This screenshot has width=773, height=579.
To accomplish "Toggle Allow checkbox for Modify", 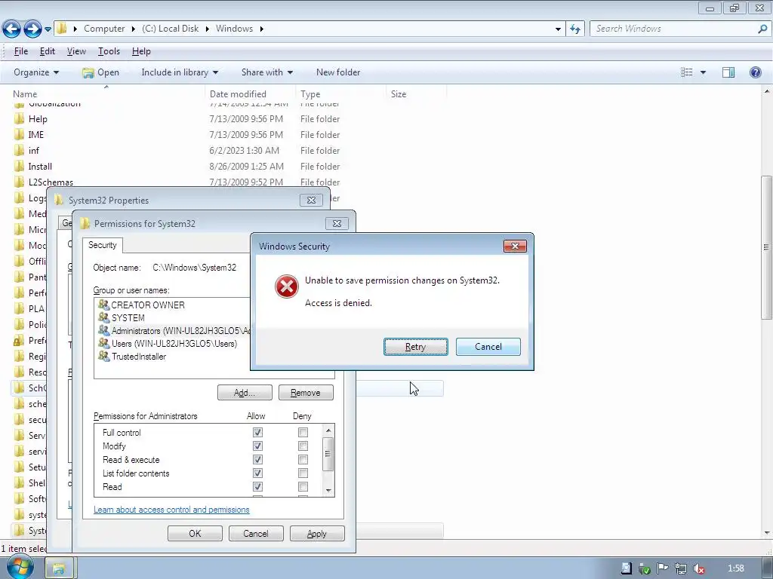I will pyautogui.click(x=257, y=446).
